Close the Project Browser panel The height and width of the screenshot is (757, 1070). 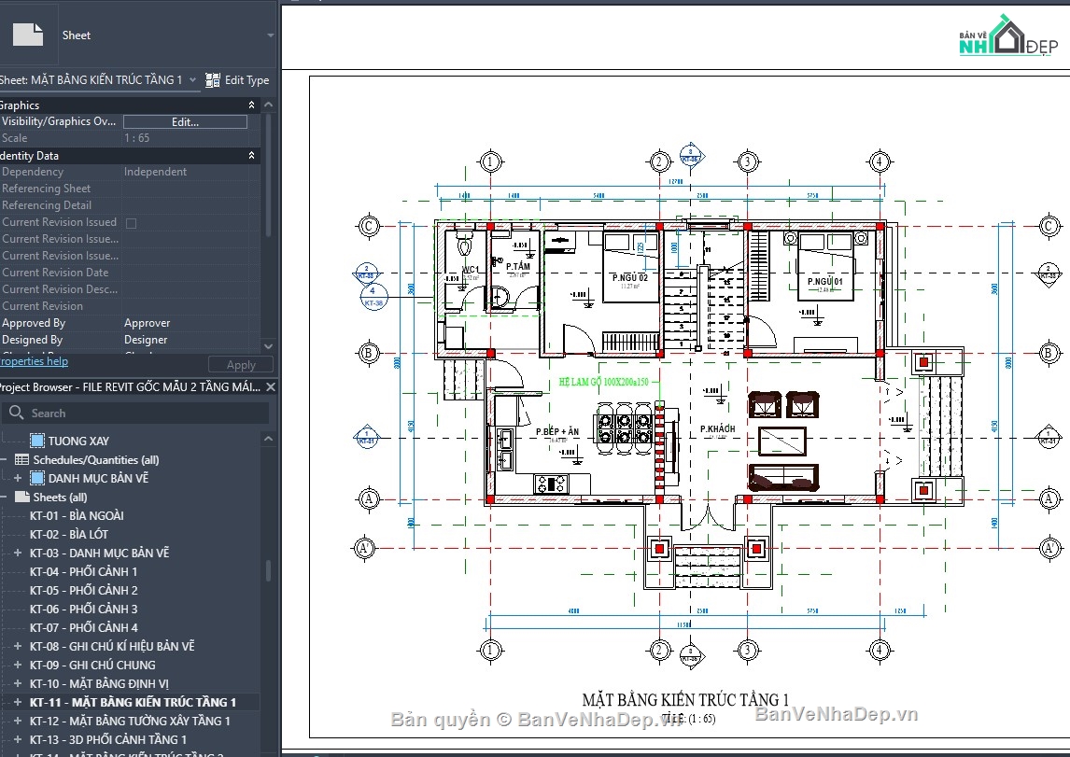pyautogui.click(x=270, y=386)
